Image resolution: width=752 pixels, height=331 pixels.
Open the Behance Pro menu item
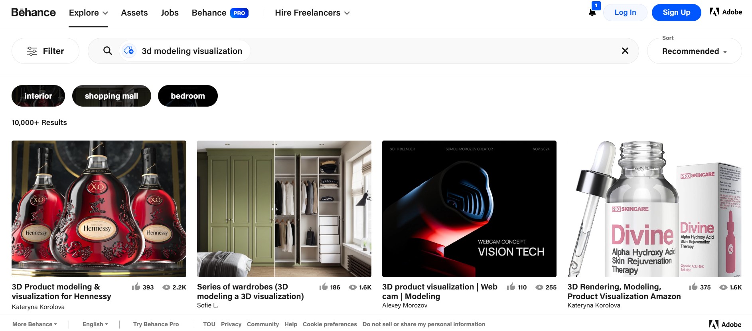[x=220, y=13]
